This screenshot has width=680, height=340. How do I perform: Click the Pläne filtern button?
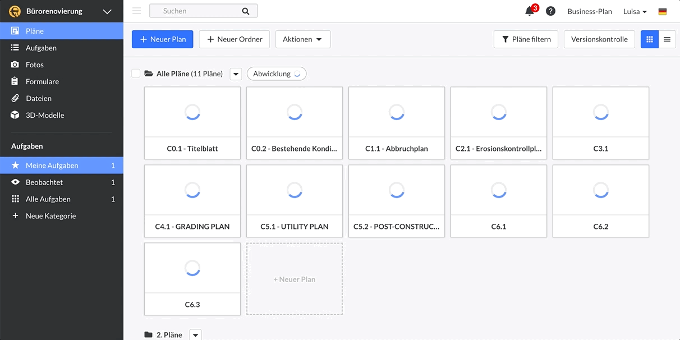click(x=526, y=39)
